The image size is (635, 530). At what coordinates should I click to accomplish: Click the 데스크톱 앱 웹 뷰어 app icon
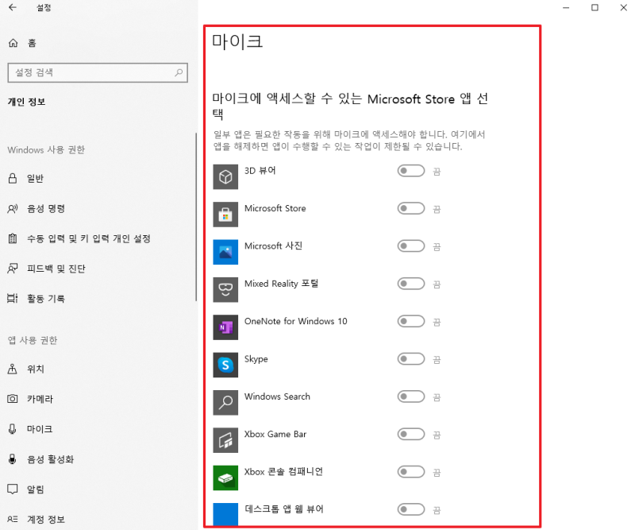(x=225, y=514)
